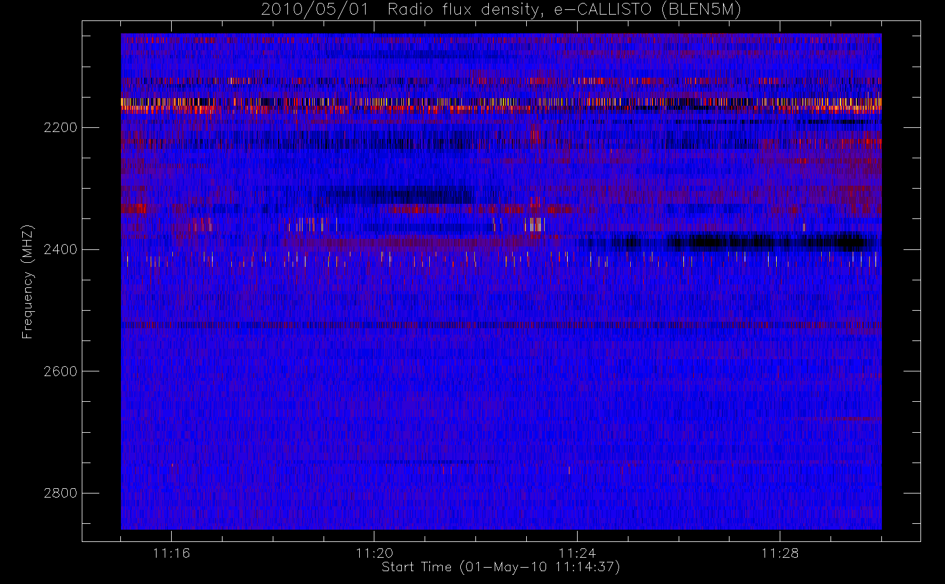Click the 2600 frequency tick label
Screen dimensions: 945x584
click(60, 371)
